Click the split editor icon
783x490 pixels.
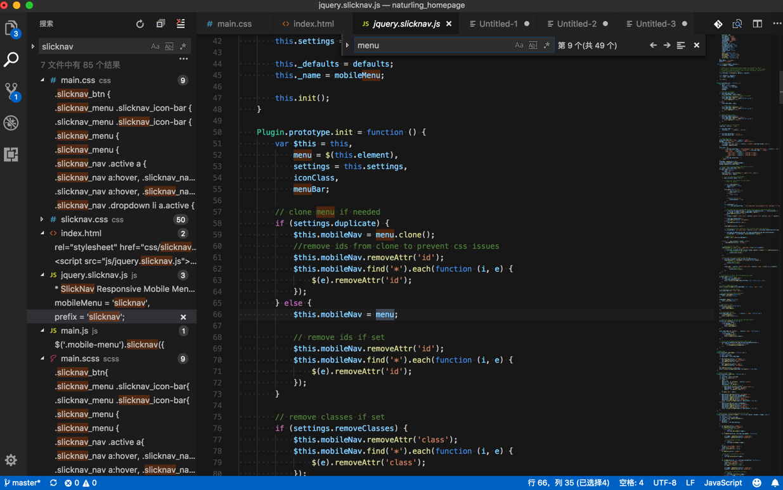pyautogui.click(x=757, y=24)
